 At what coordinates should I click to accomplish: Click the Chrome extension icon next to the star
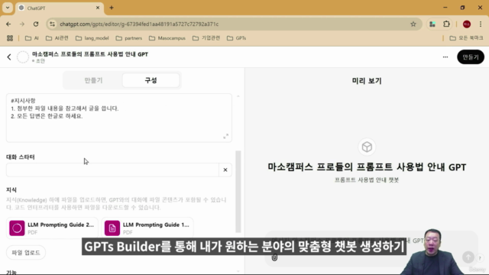(432, 24)
